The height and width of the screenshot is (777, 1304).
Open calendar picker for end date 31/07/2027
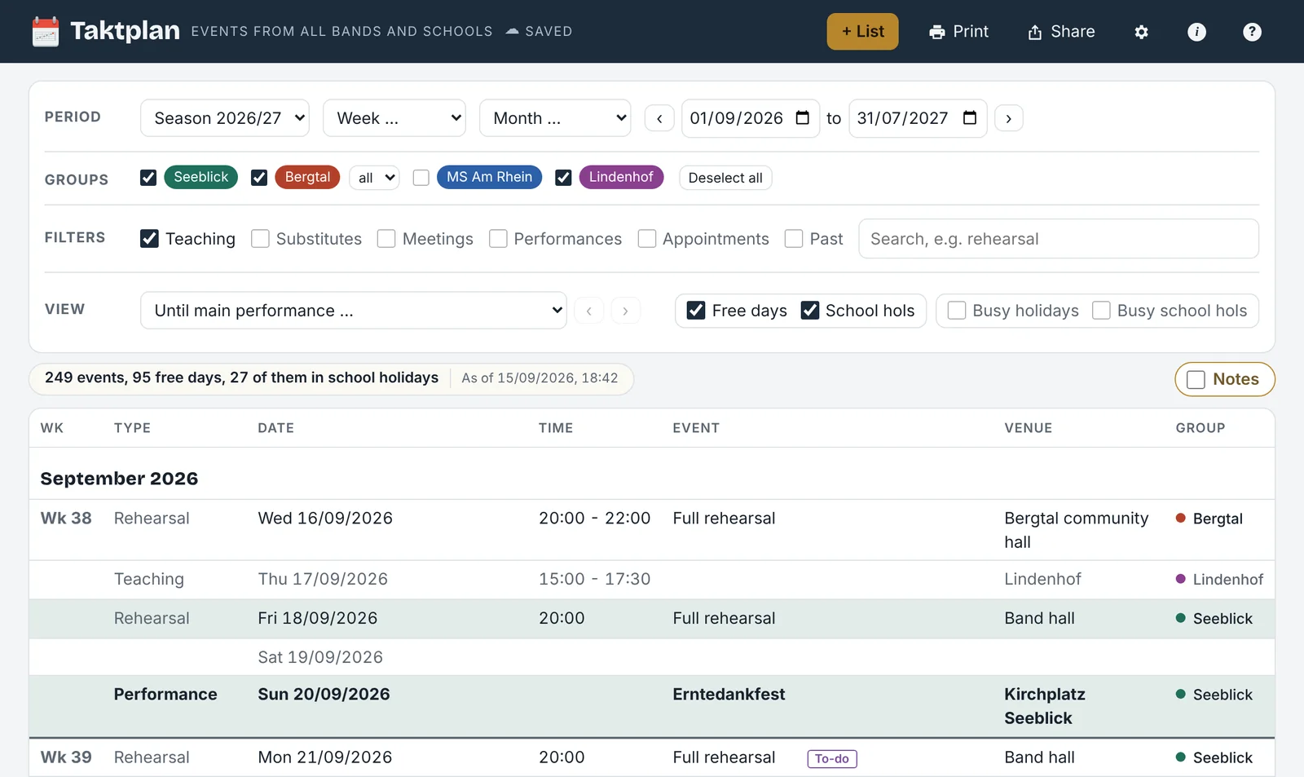point(970,118)
